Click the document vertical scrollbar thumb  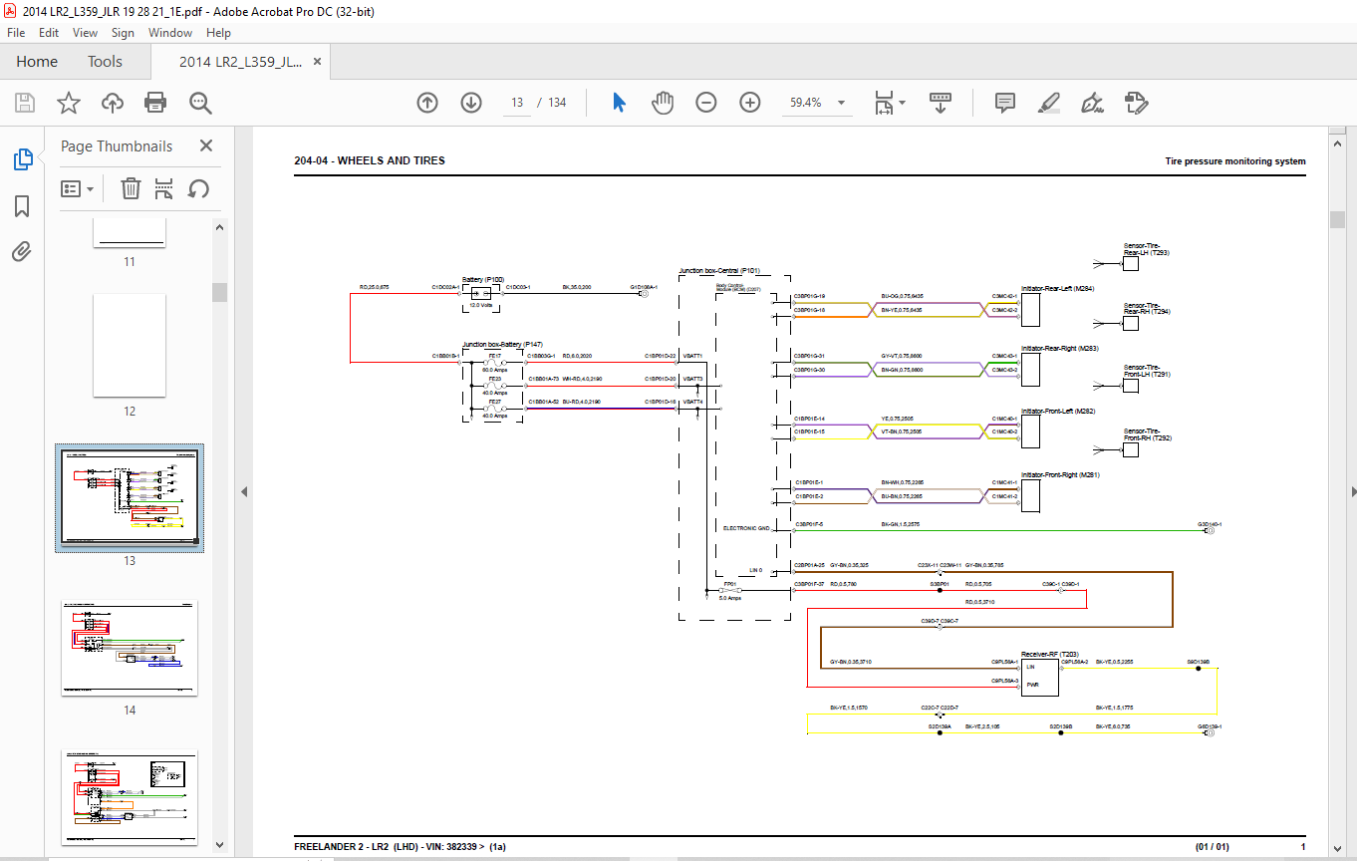coord(1337,219)
